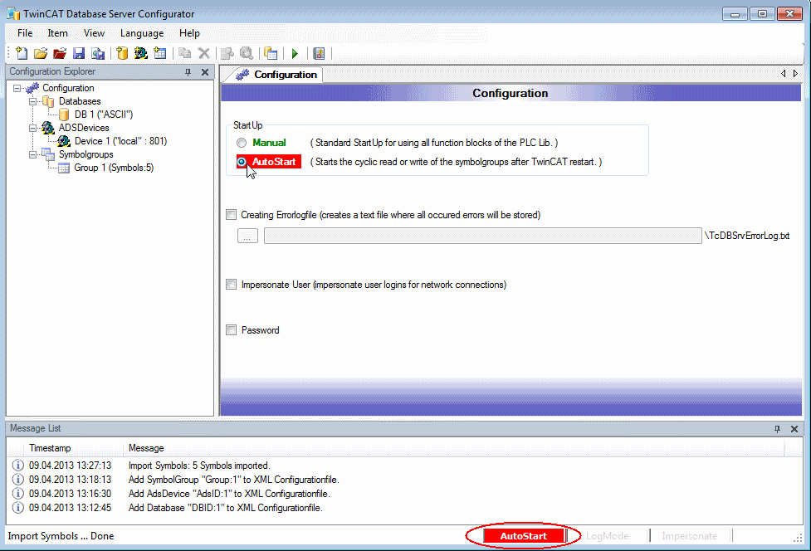
Task: Click the AutoStart status bar indicator
Action: tap(523, 536)
